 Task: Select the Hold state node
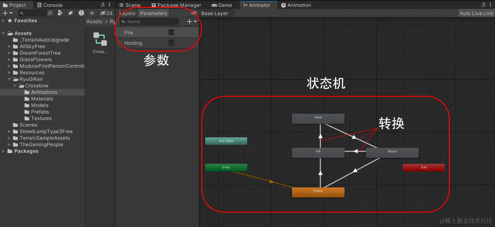click(318, 118)
